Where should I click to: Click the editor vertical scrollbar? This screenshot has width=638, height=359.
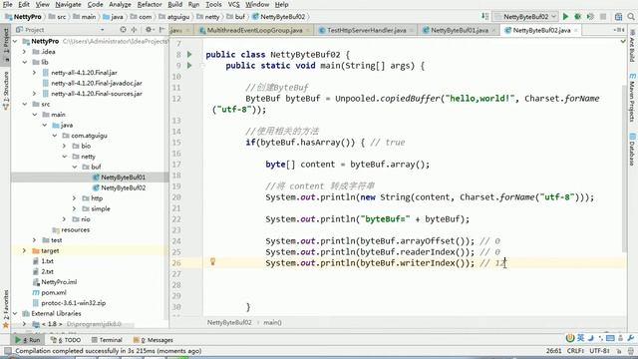click(x=624, y=169)
